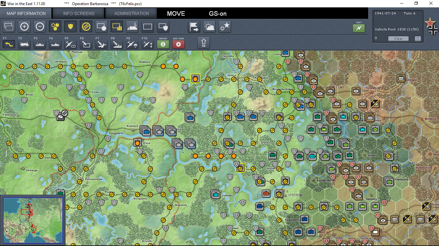Open the MAP INFORMATION tab

coord(26,13)
